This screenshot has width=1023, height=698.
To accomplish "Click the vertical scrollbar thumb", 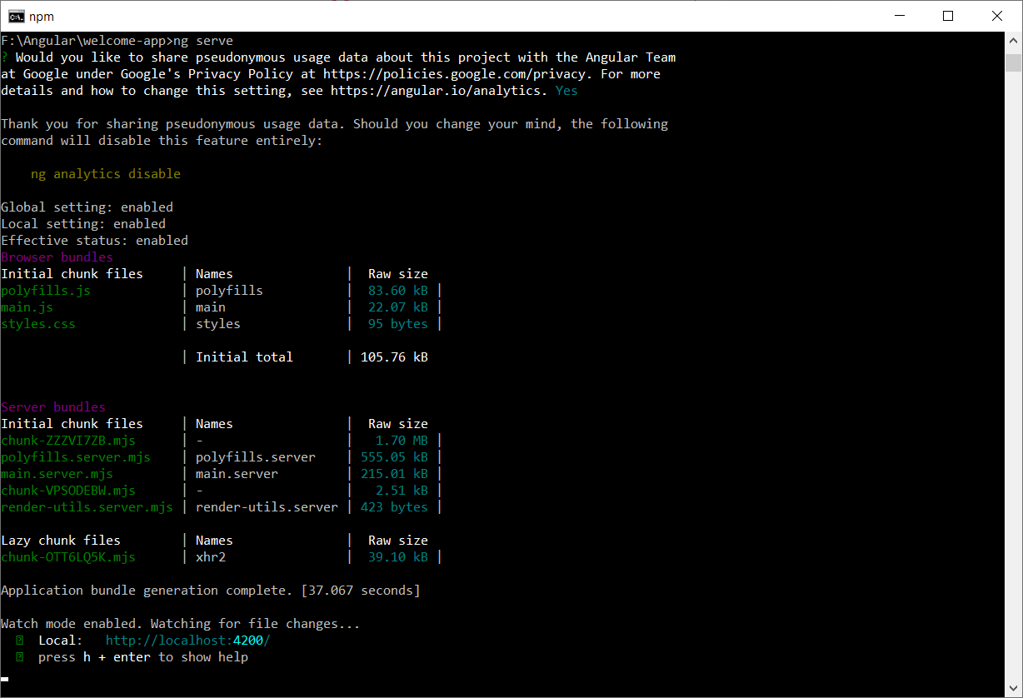I will [1013, 63].
